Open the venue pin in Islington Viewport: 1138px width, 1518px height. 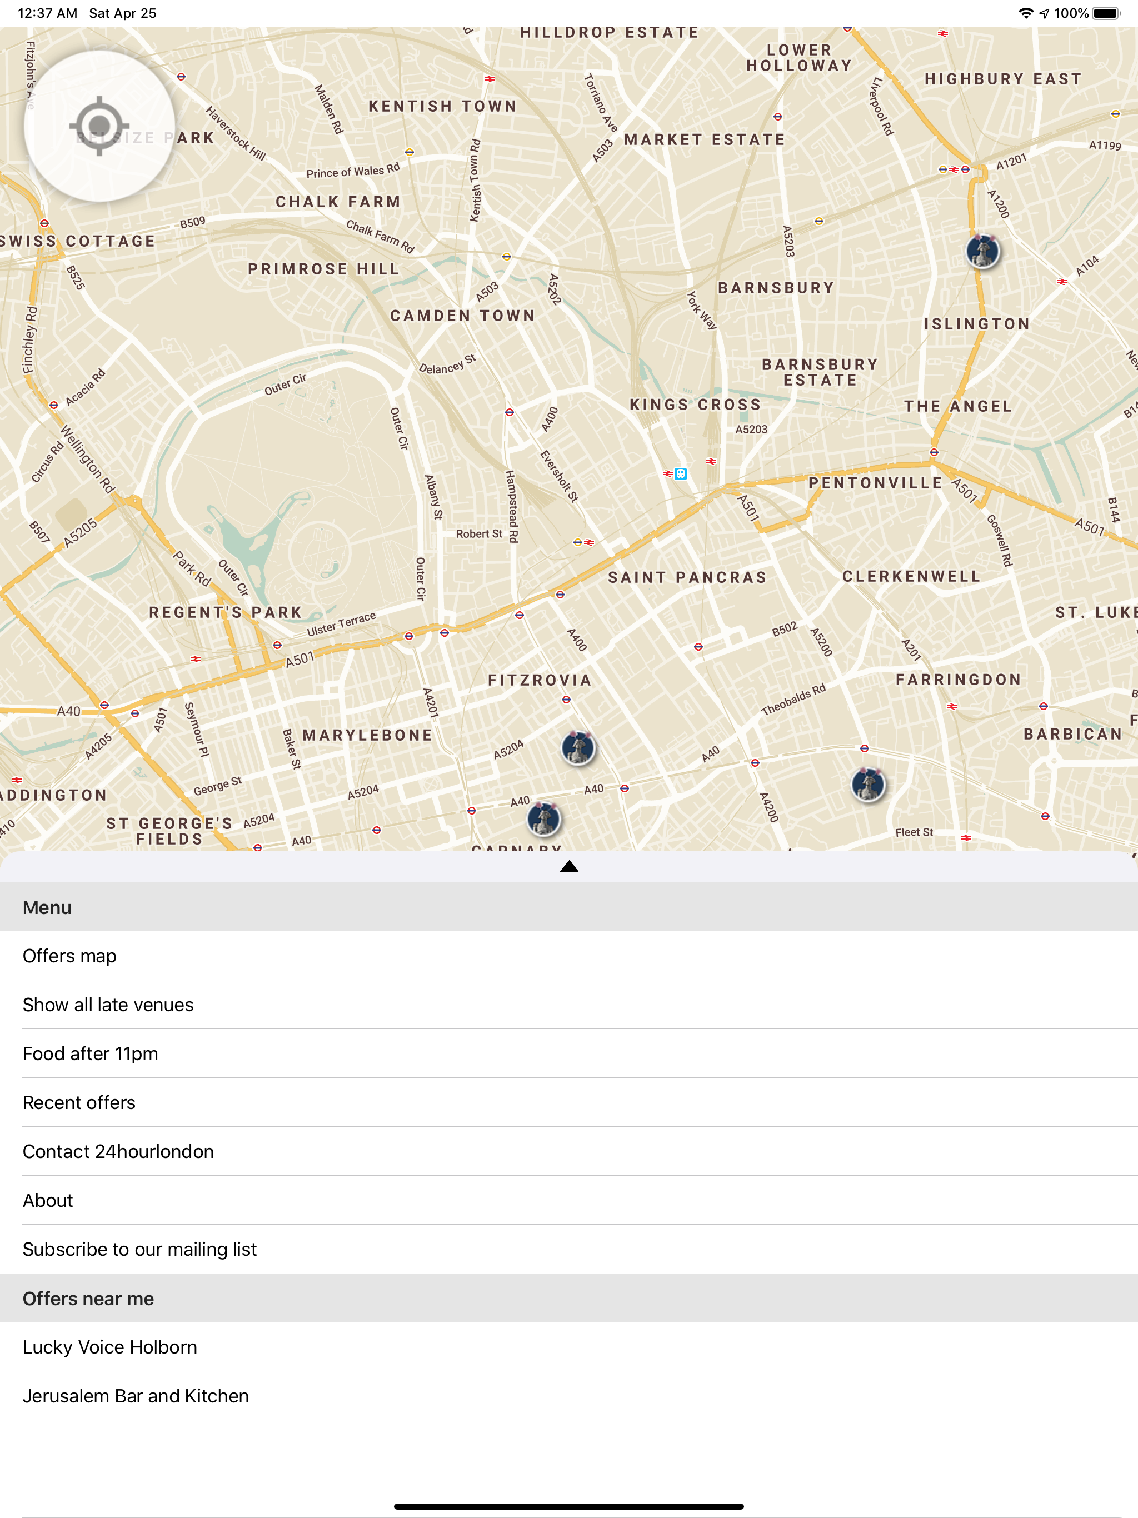point(983,251)
